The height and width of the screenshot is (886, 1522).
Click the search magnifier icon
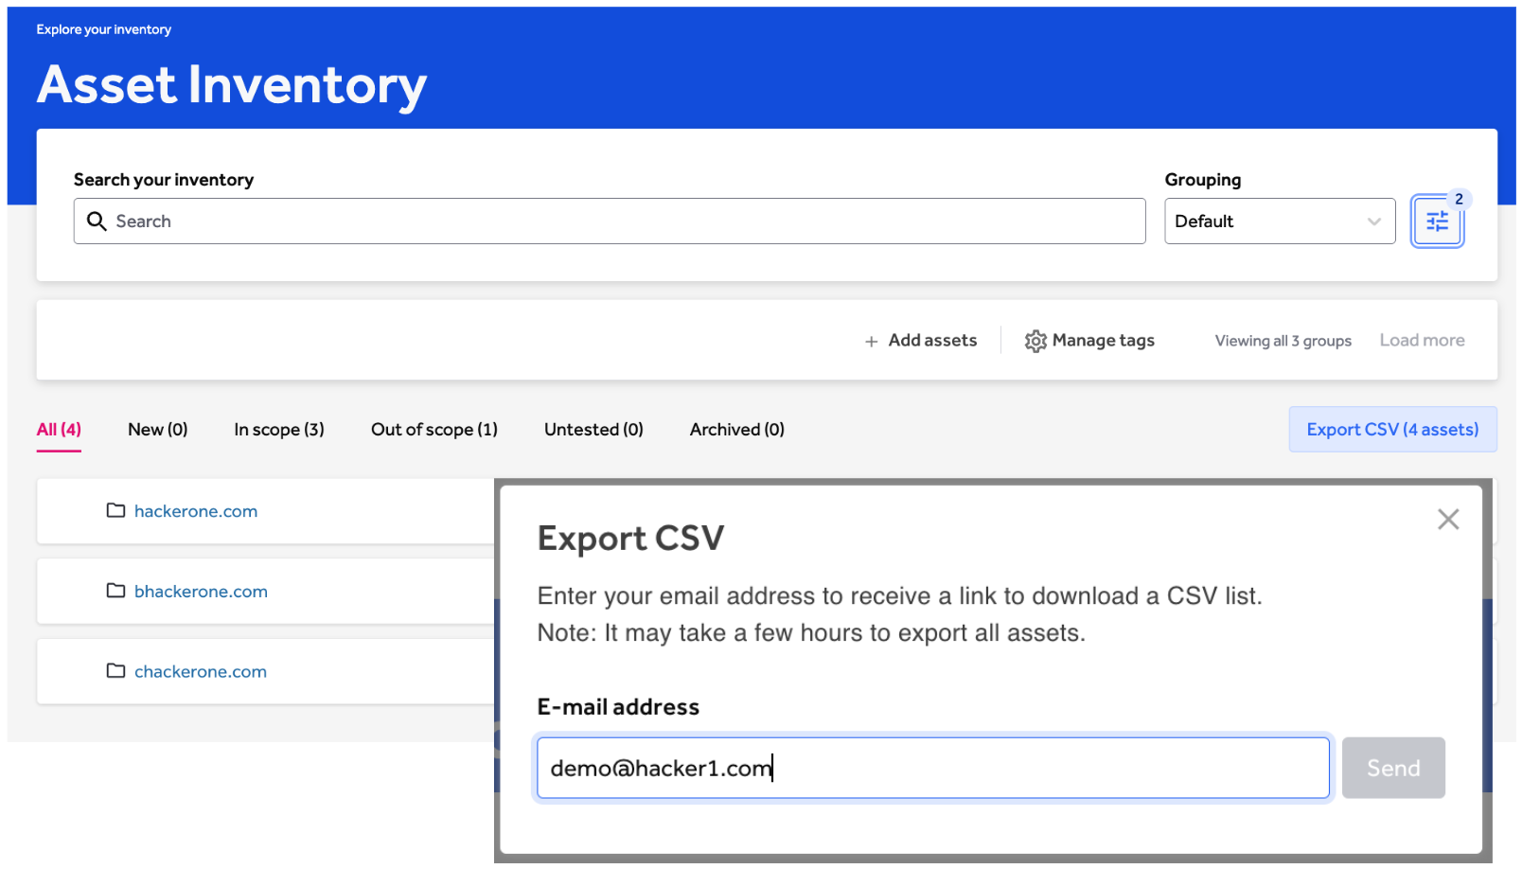97,221
